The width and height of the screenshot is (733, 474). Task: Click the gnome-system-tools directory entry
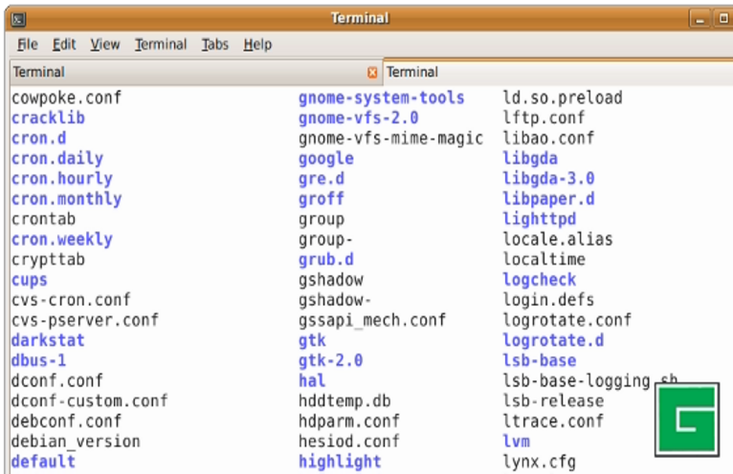coord(381,97)
